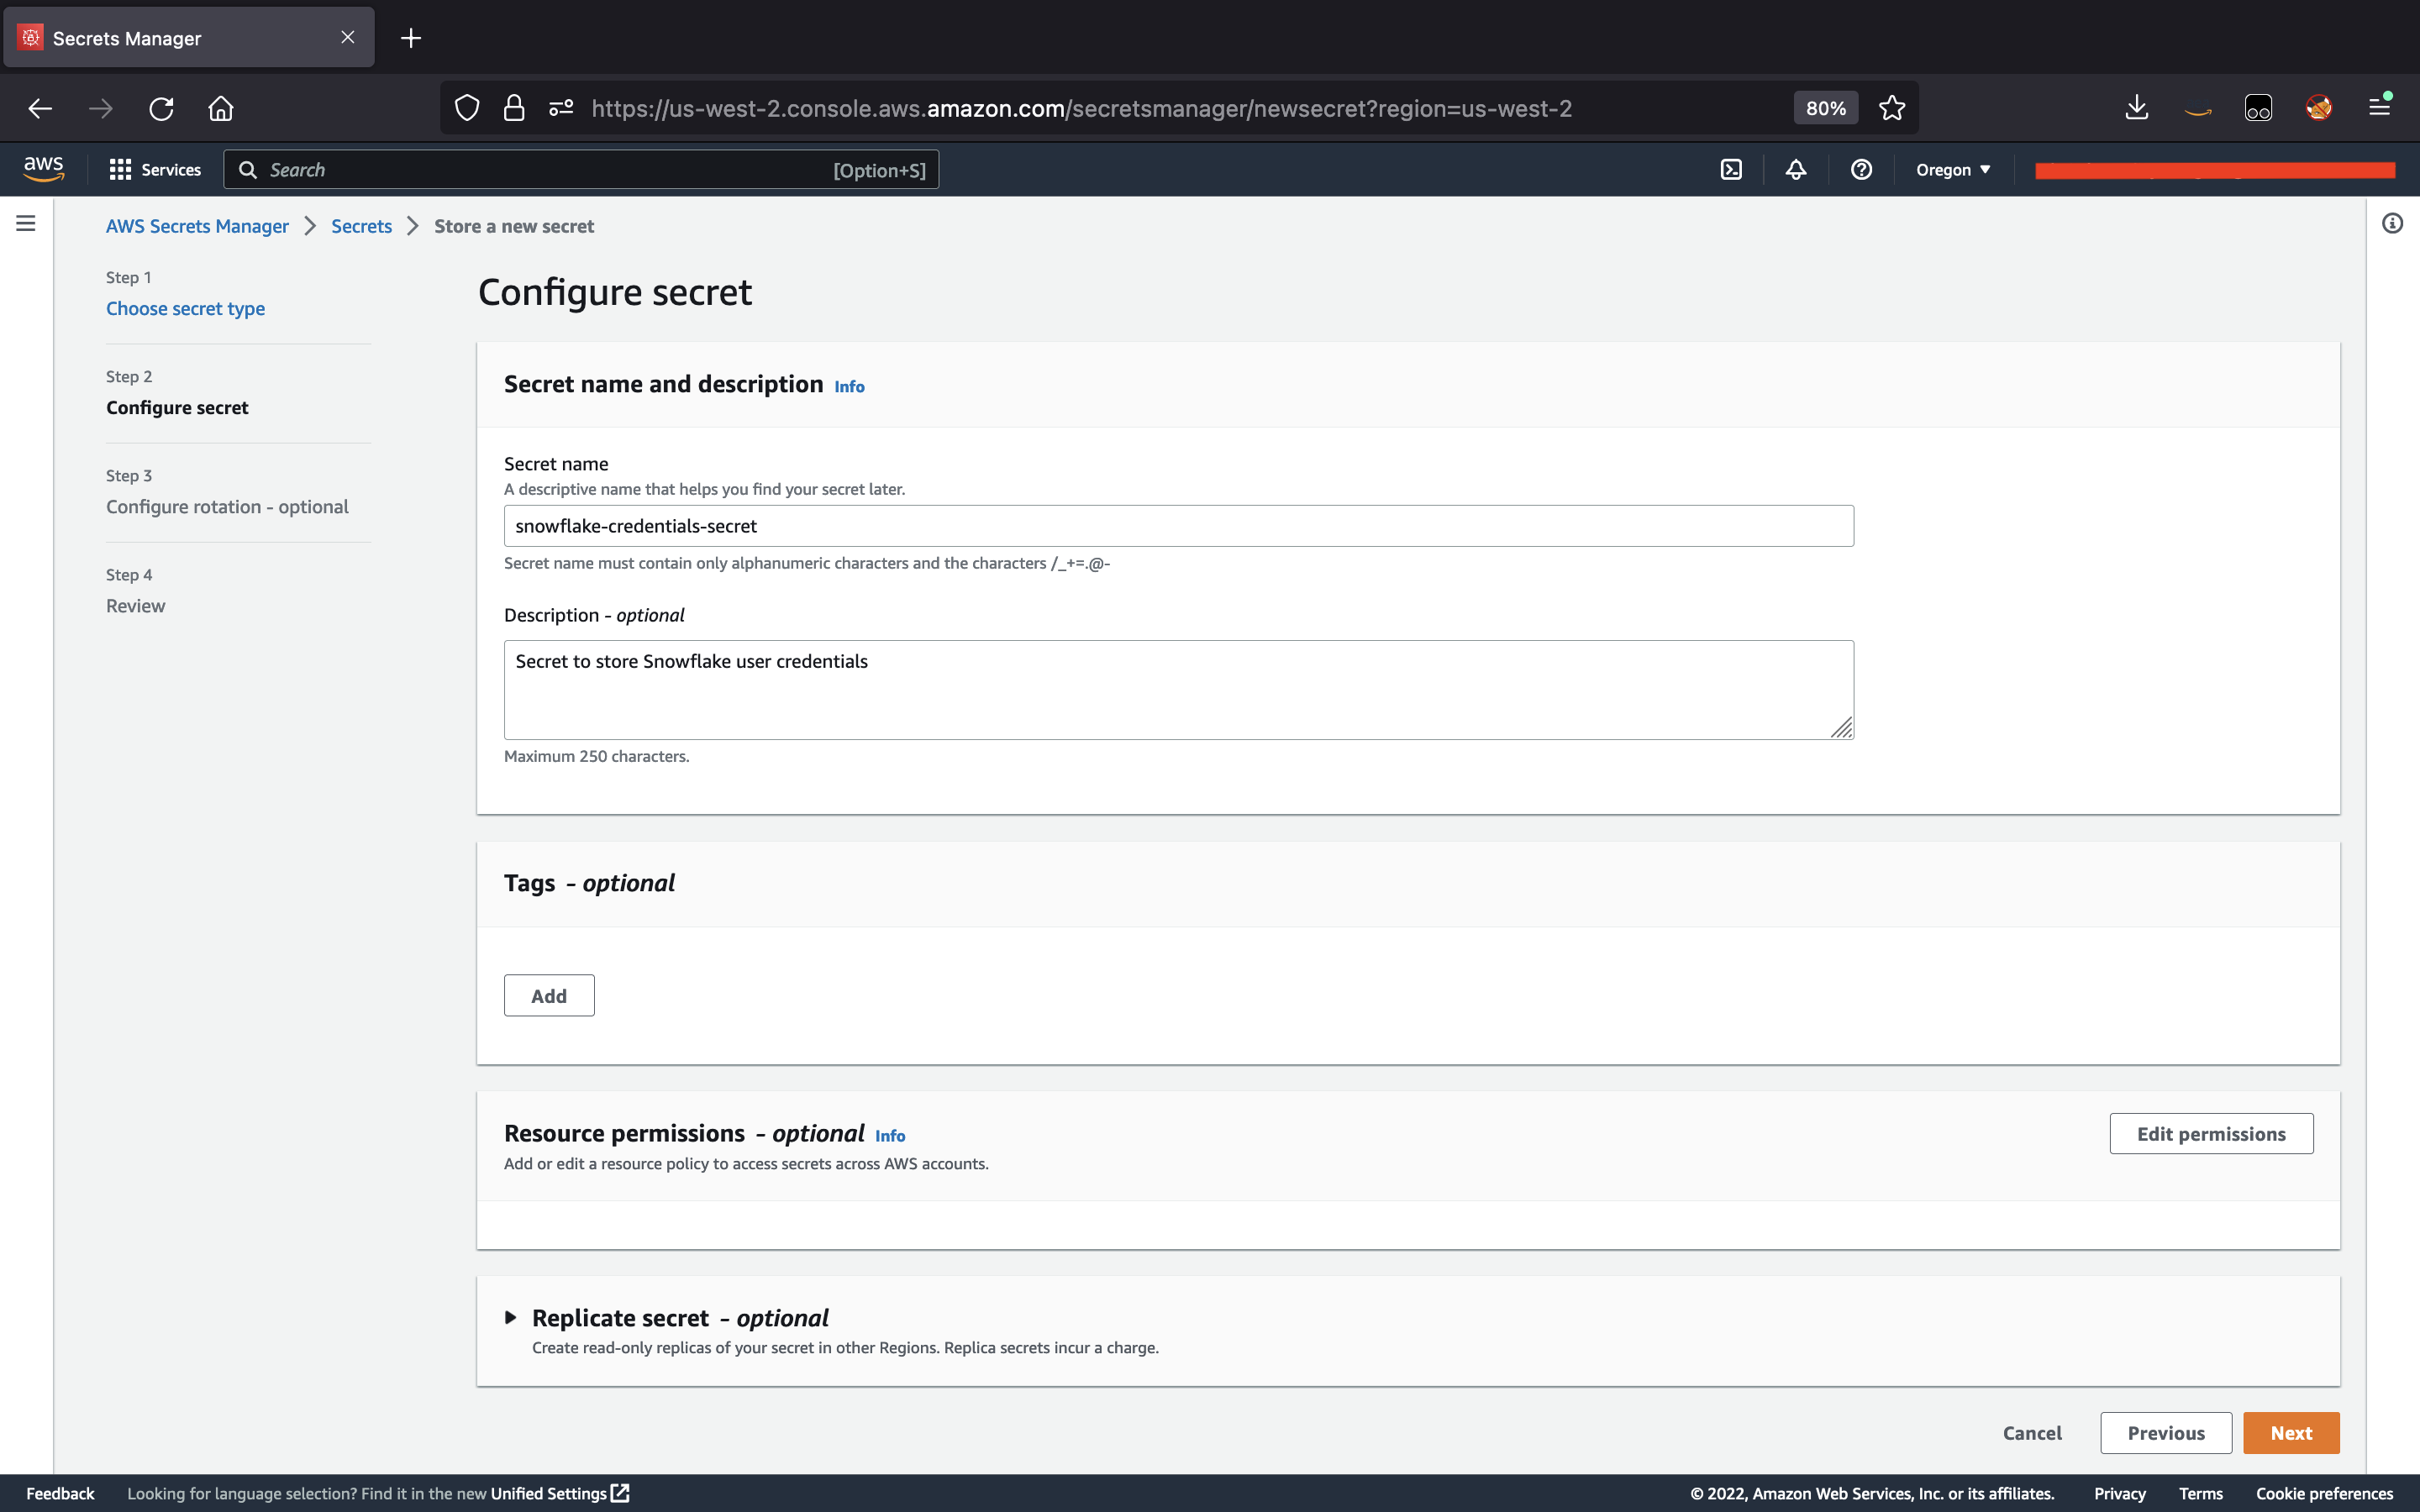2420x1512 pixels.
Task: Proceed with the Next button
Action: 2291,1433
